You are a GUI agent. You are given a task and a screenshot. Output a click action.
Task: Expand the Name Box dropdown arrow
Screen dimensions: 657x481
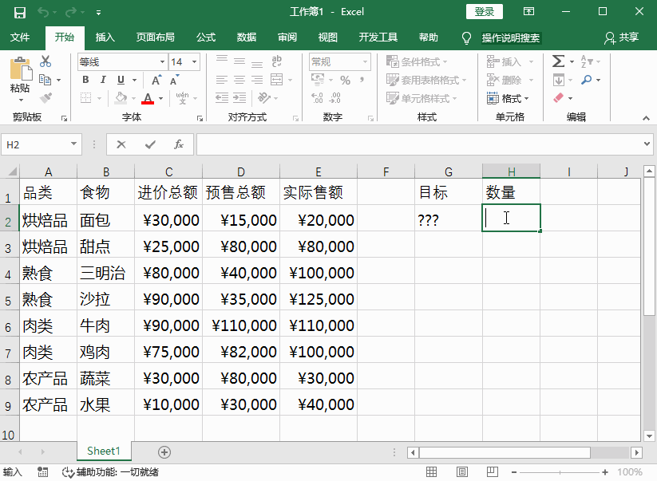click(x=73, y=144)
